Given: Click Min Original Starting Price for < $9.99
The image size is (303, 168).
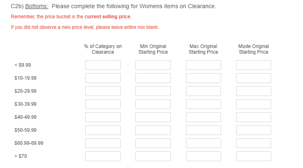Looking at the screenshot, I should click(x=153, y=65).
